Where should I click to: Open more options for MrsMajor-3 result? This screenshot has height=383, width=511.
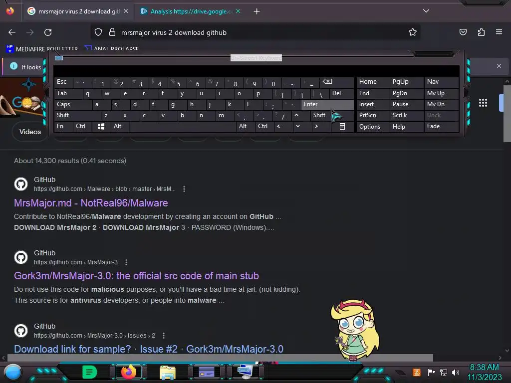coord(126,262)
